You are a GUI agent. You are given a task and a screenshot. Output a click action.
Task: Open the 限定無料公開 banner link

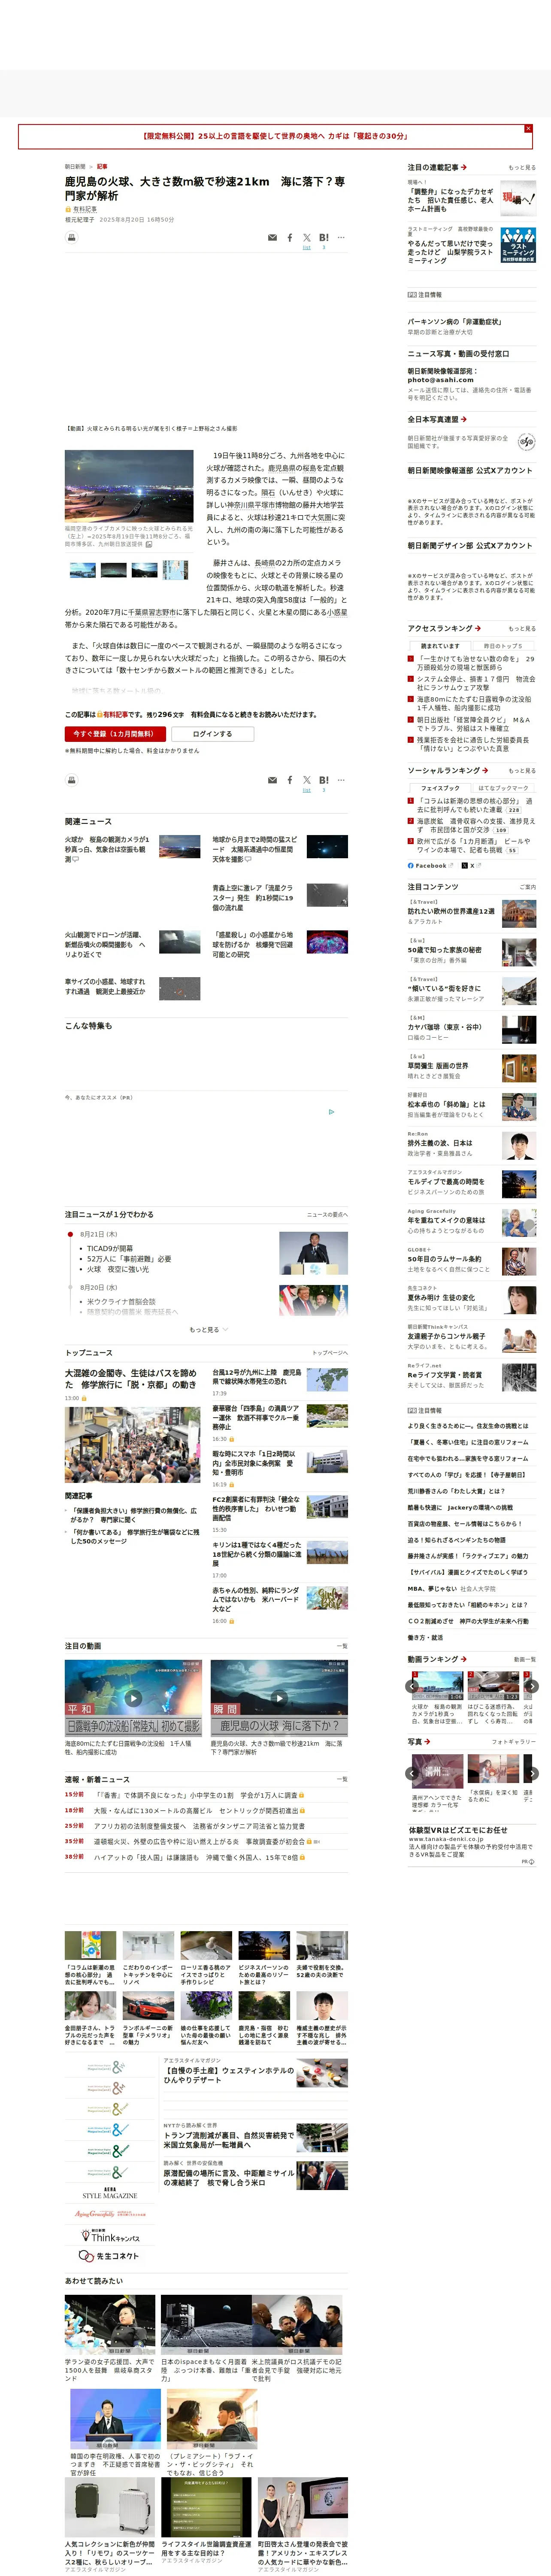point(275,136)
